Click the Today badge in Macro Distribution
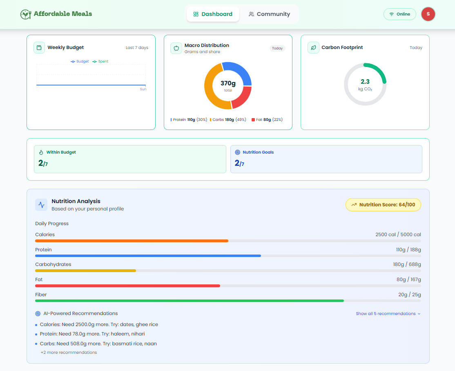The width and height of the screenshot is (455, 371). [x=277, y=48]
